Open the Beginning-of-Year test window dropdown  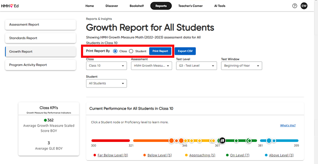pos(242,66)
